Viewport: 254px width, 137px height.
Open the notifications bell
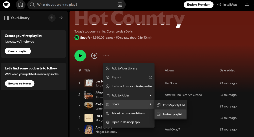[247, 5]
